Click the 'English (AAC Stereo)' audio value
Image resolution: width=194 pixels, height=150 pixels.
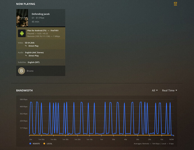coord(34,52)
